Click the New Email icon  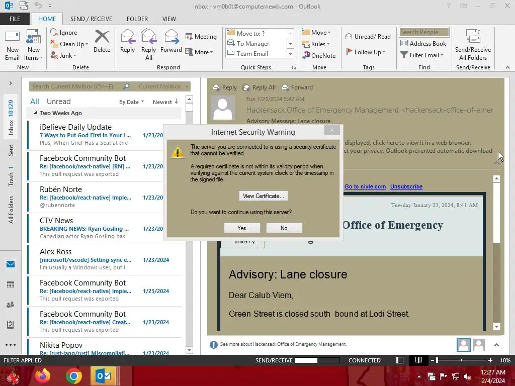pos(13,45)
